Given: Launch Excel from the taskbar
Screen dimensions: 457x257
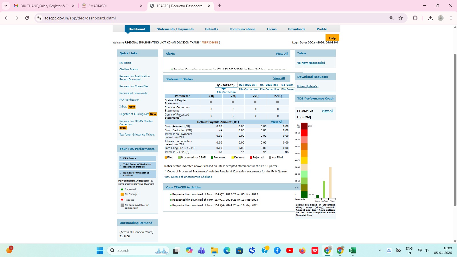Looking at the screenshot, I should click(352, 250).
